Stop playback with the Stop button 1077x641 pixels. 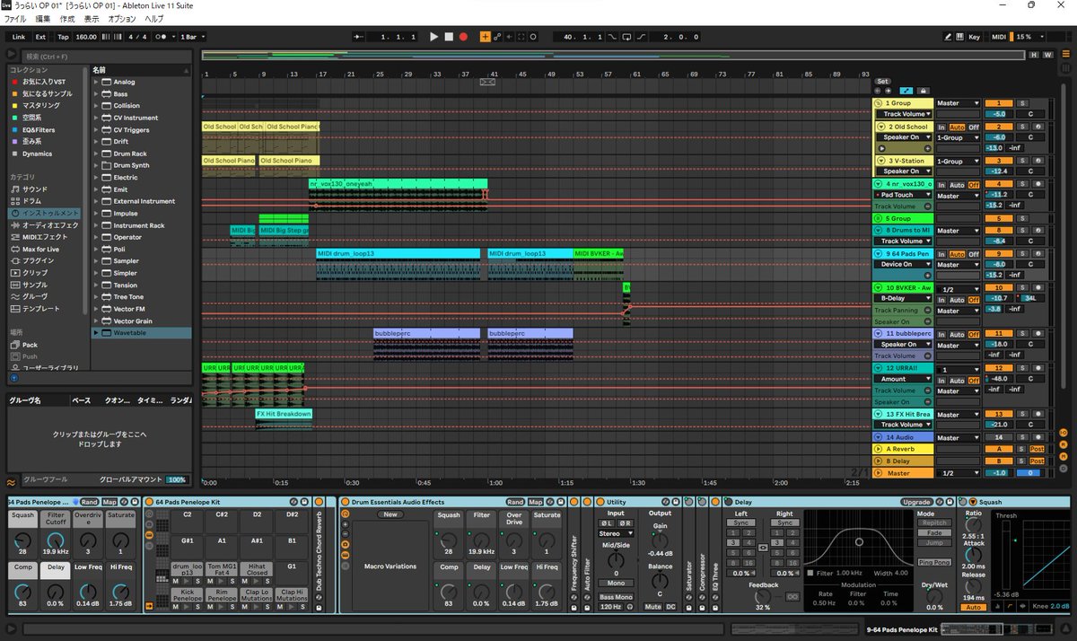coord(449,37)
